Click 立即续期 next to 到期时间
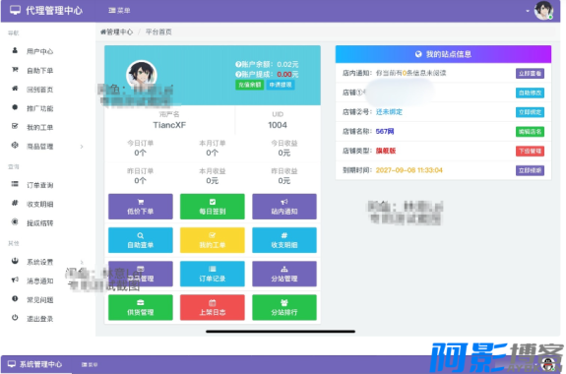 (x=530, y=170)
